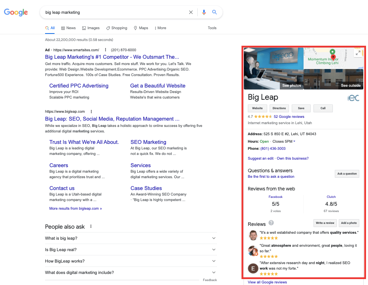
Task: Open See photos office thumbnail
Action: pos(274,69)
